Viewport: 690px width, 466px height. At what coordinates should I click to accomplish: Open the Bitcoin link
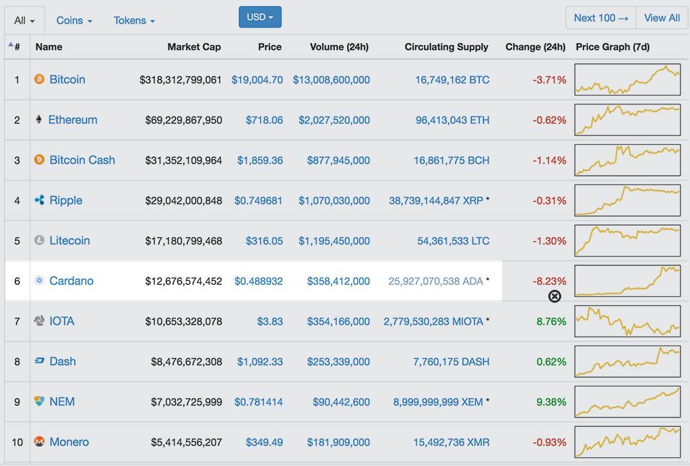pyautogui.click(x=67, y=79)
